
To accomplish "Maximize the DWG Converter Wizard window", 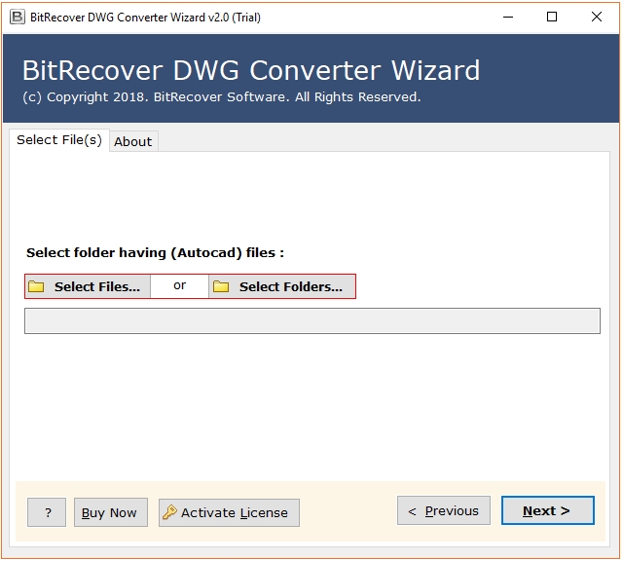I will [x=552, y=18].
